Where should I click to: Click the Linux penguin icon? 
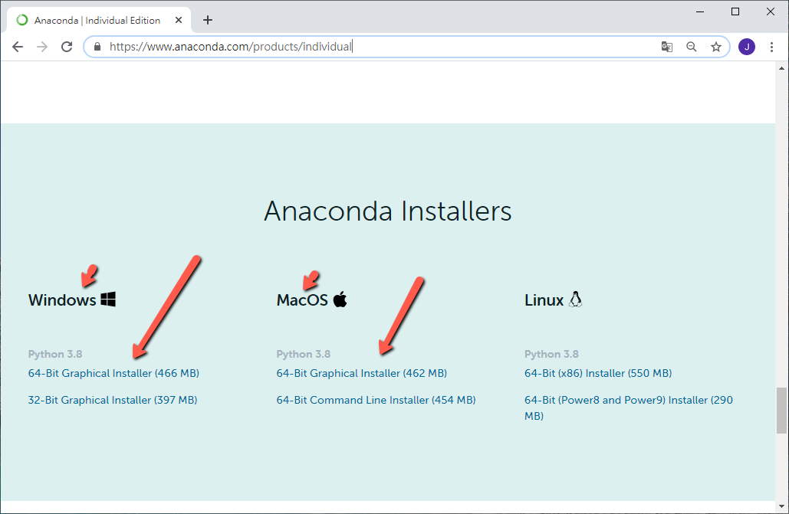576,300
